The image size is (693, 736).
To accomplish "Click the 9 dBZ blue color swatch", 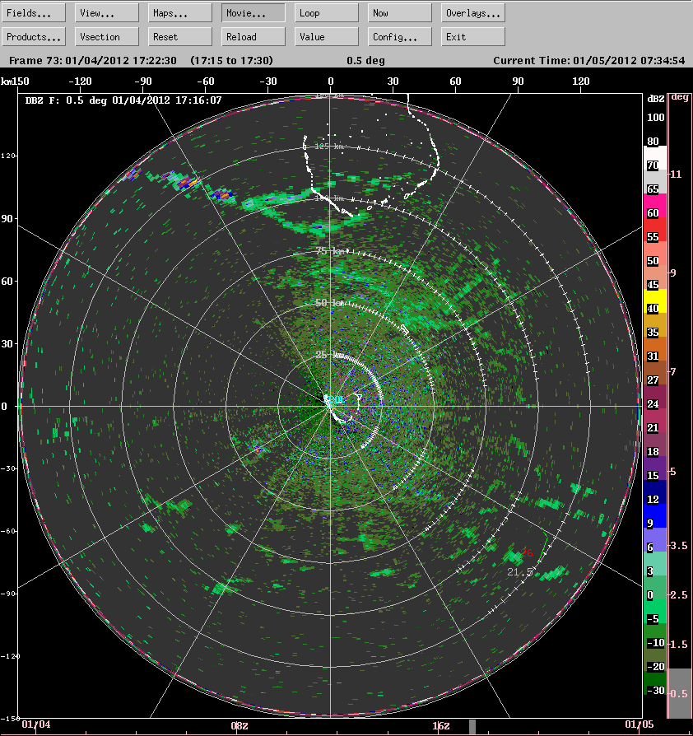I will (x=655, y=516).
